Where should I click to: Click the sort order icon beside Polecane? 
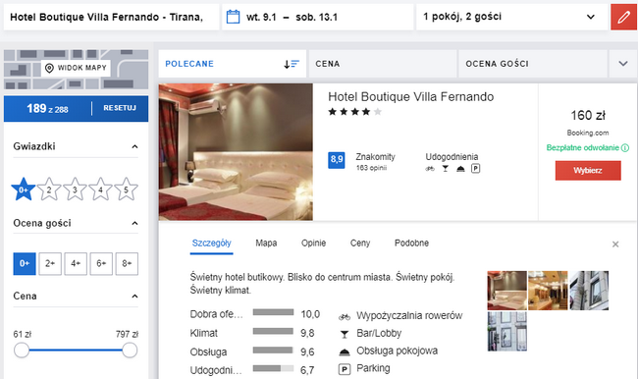click(x=292, y=64)
